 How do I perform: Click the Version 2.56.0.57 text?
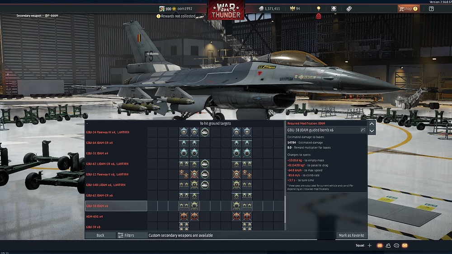[440, 2]
